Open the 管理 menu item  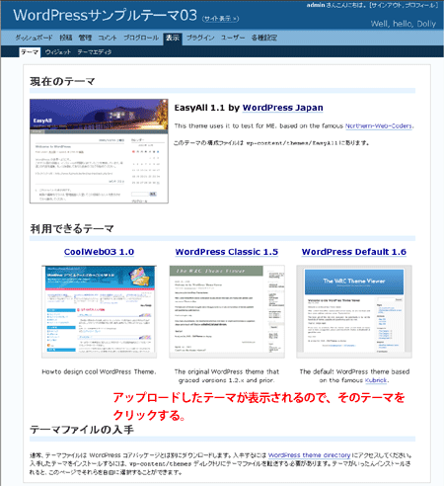pos(85,38)
